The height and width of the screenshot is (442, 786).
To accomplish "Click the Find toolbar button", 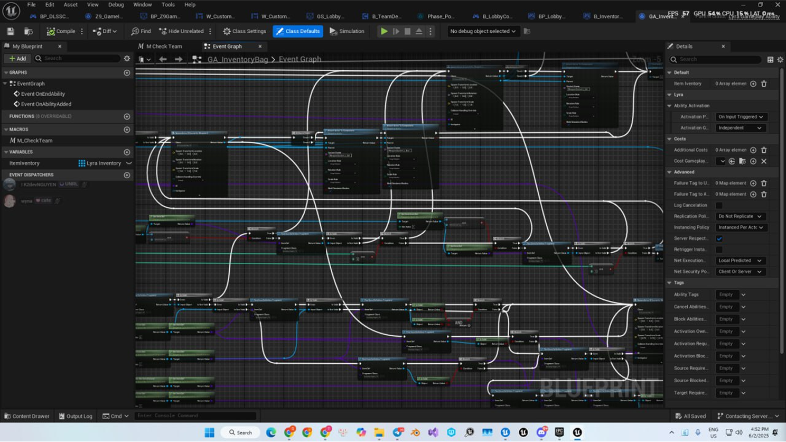I will coord(141,31).
